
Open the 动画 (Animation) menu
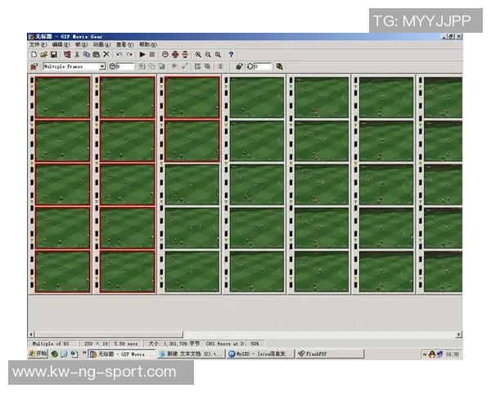click(x=103, y=44)
